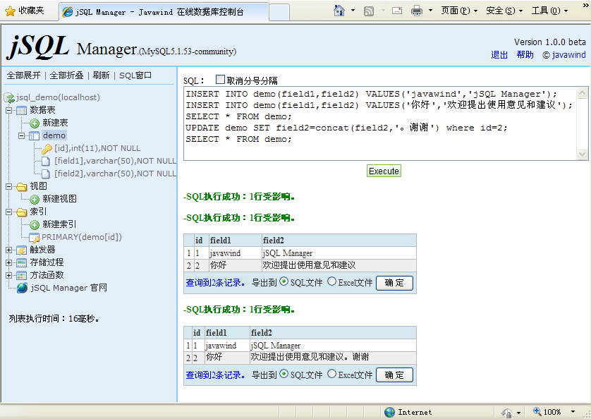This screenshot has width=591, height=419.
Task: Click the green plus icon beside 新建索引
Action: 35,225
